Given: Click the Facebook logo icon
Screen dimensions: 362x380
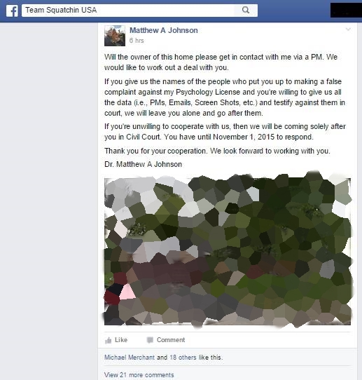Looking at the screenshot, I should (12, 11).
